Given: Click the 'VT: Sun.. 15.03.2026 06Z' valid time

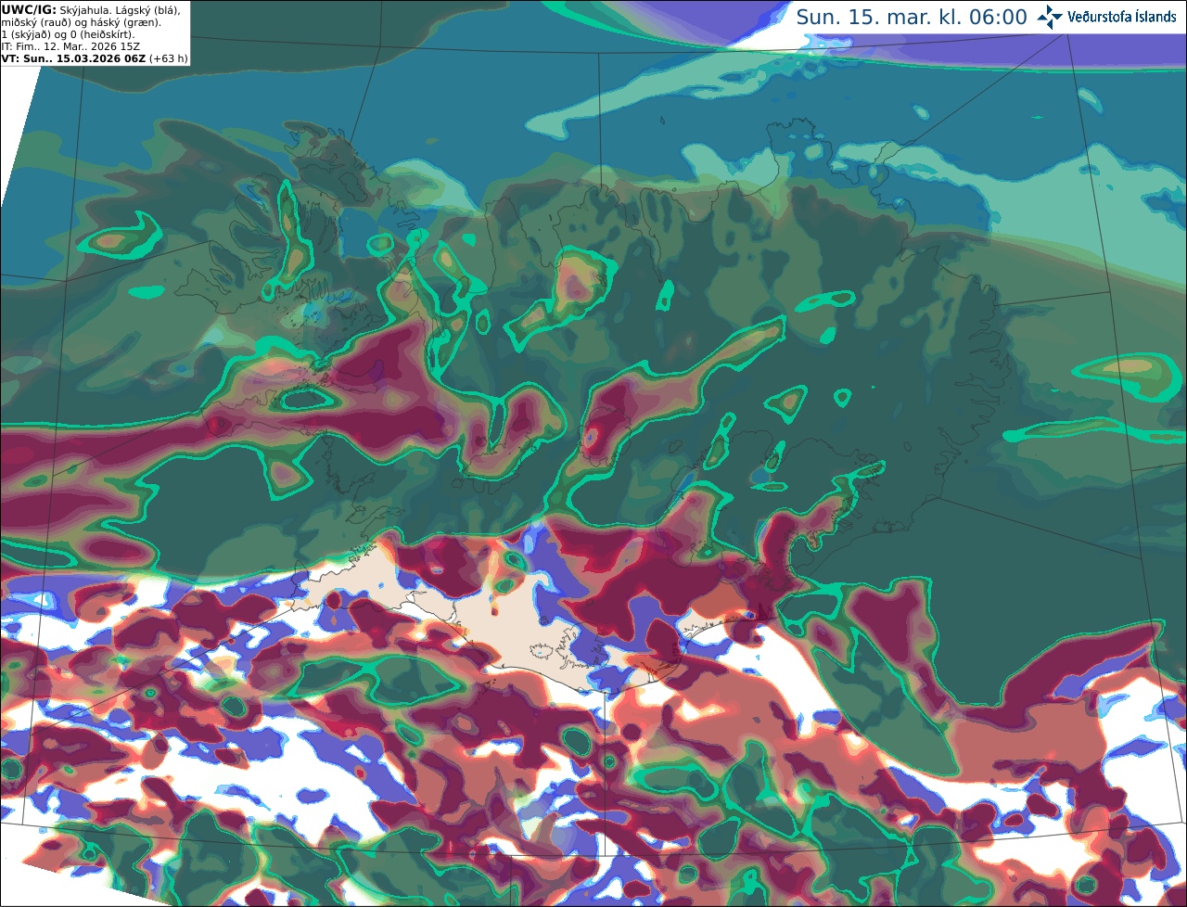Looking at the screenshot, I should 74,58.
